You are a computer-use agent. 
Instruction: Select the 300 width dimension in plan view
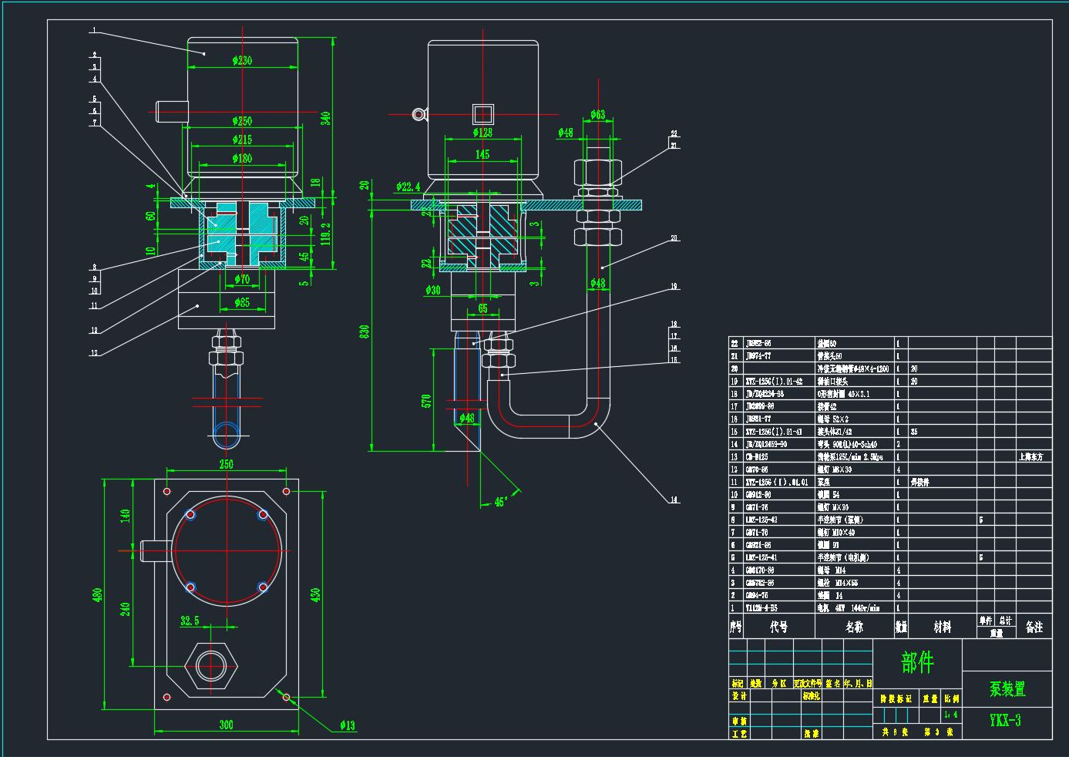click(226, 725)
